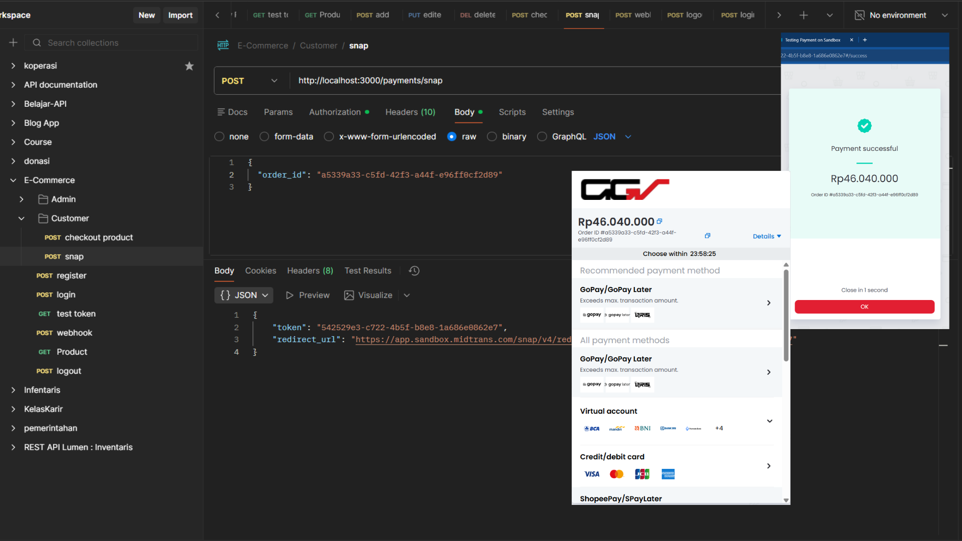Switch to the Headers (10) tab
Image resolution: width=962 pixels, height=541 pixels.
(x=410, y=112)
